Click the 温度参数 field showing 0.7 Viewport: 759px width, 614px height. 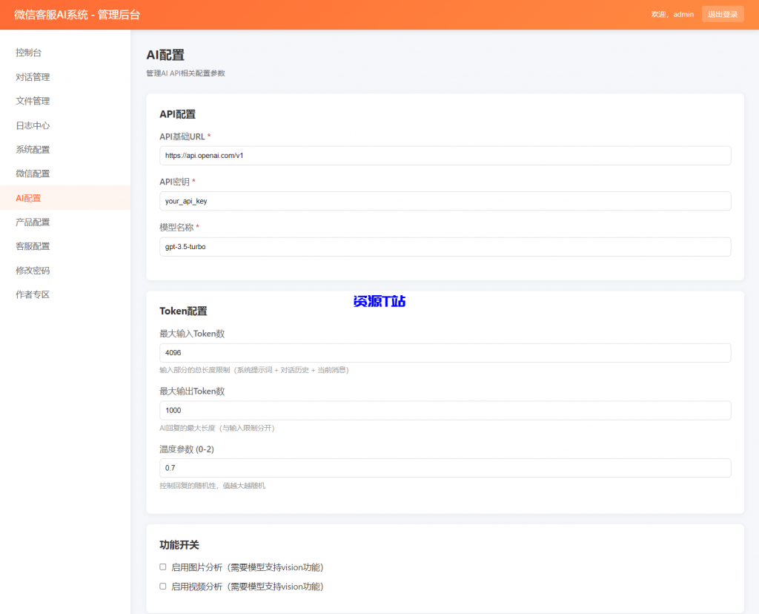tap(445, 467)
